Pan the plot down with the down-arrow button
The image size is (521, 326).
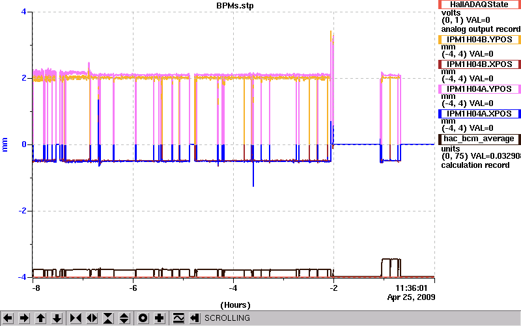[57, 318]
